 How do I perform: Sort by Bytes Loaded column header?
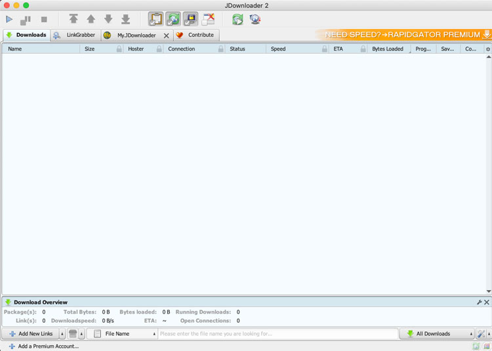388,49
